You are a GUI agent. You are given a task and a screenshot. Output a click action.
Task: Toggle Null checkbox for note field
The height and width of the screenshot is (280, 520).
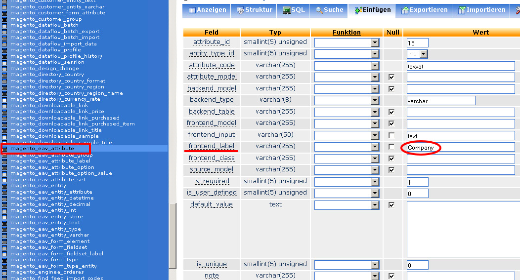[391, 276]
